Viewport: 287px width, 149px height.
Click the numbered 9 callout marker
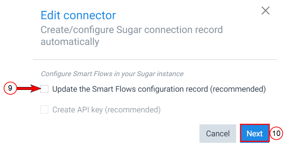pos(11,89)
